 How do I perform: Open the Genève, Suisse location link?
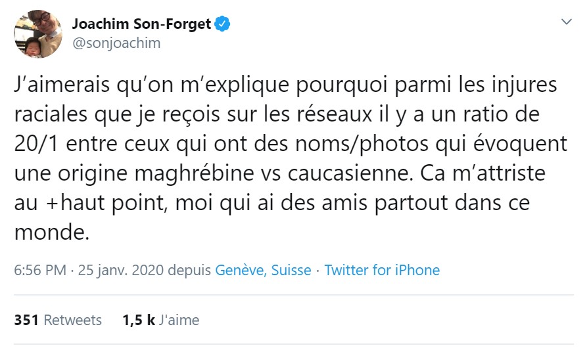[x=263, y=270]
